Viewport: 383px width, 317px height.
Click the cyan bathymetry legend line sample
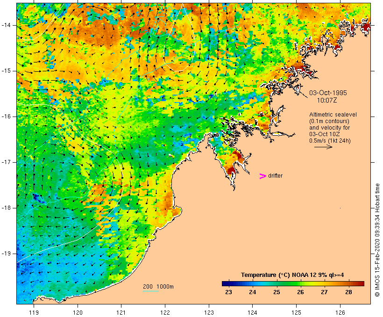(151, 291)
